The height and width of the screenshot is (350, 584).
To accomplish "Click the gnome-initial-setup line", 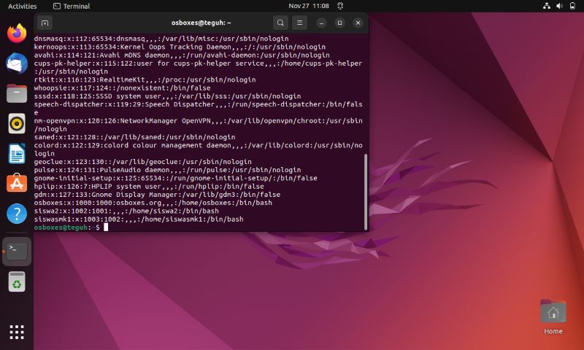I will pos(175,178).
